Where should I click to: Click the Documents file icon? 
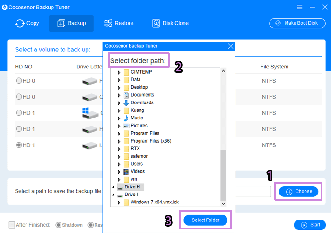(x=126, y=95)
